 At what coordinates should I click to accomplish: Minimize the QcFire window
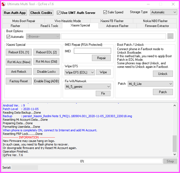148,4
